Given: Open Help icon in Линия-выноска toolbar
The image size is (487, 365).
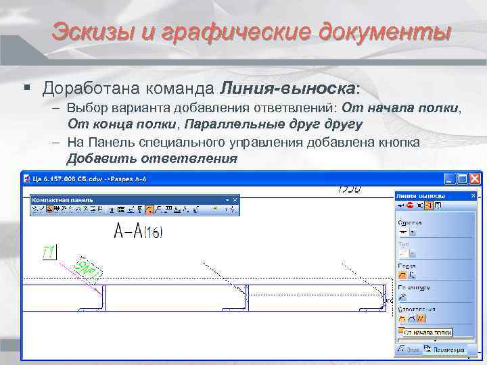Looking at the screenshot, I should tap(438, 205).
